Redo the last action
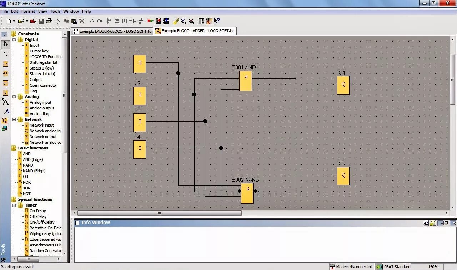 (x=100, y=21)
